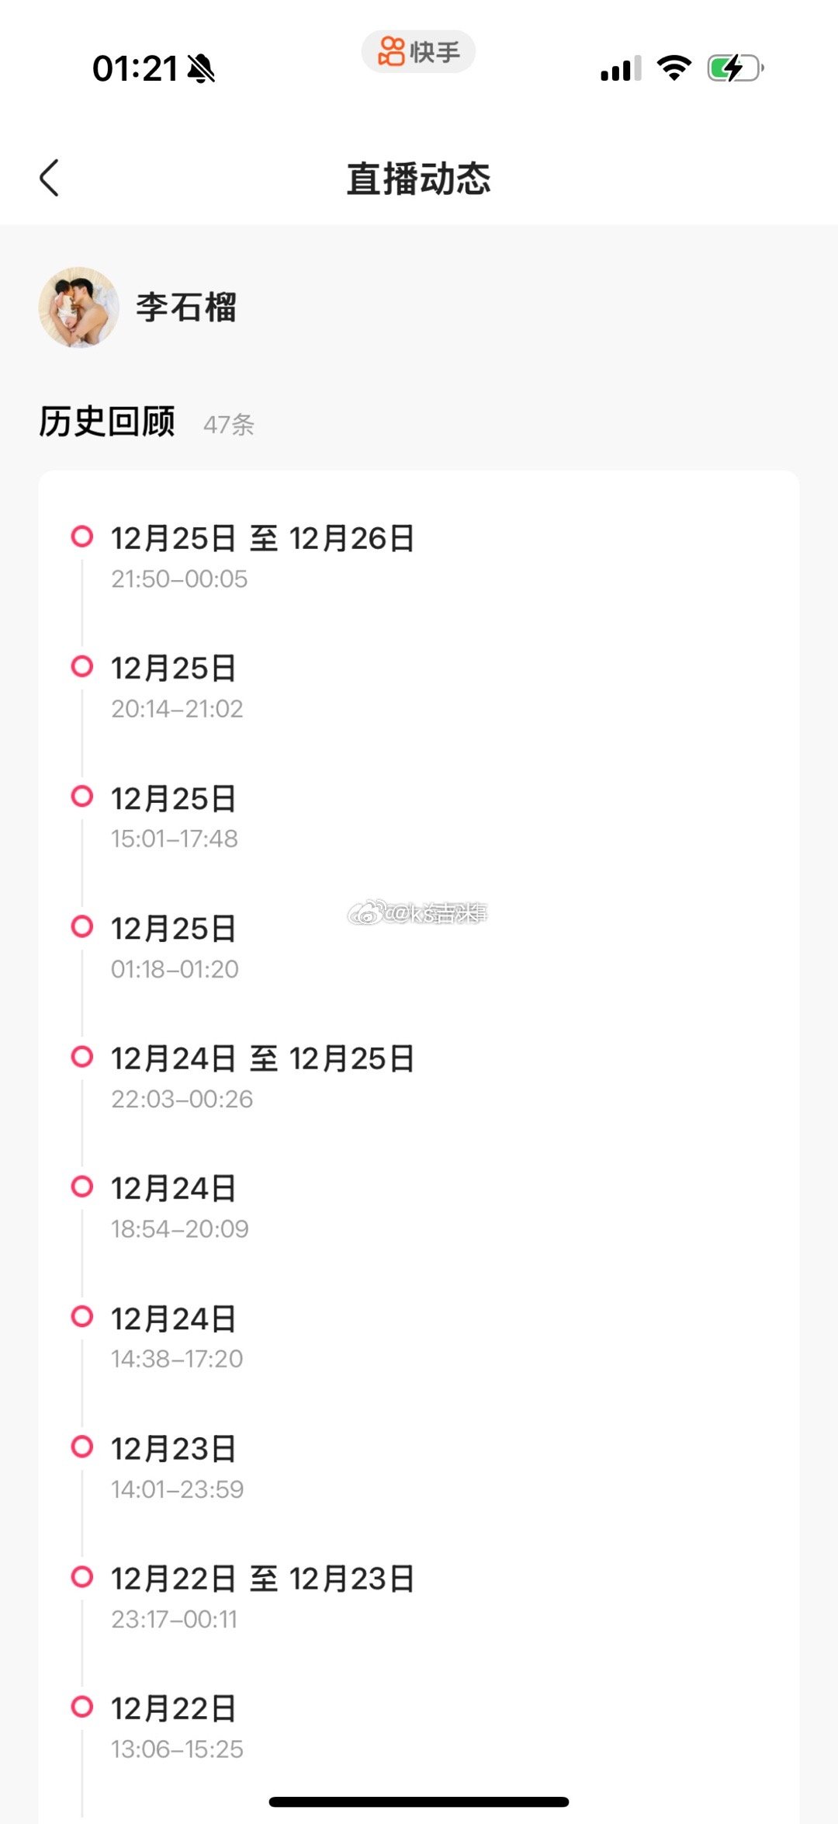Tap the cellular signal bars icon
Screen dimensions: 838x1824
pyautogui.click(x=621, y=68)
